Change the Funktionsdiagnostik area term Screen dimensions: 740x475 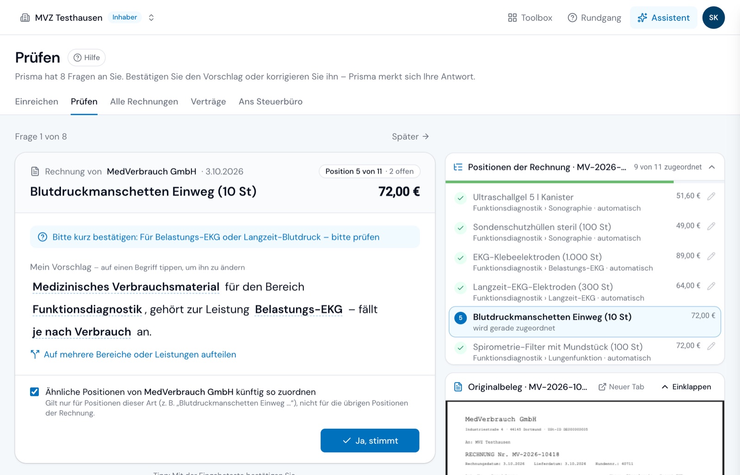pyautogui.click(x=87, y=309)
